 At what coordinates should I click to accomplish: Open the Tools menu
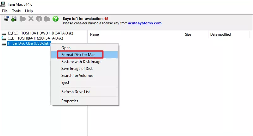tap(16, 11)
